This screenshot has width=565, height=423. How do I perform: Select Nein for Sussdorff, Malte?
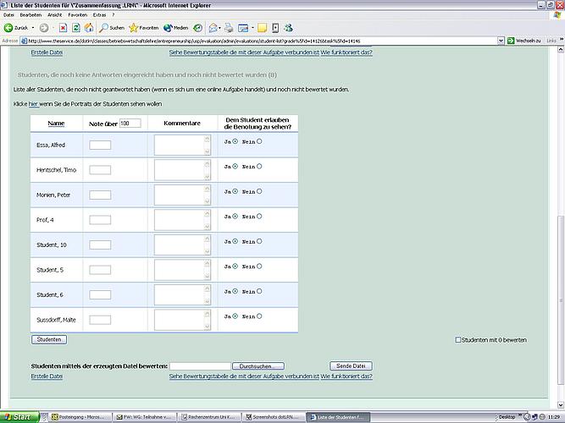(x=259, y=316)
